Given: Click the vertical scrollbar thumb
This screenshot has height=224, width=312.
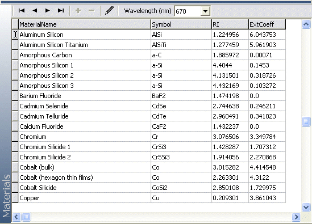Looking at the screenshot, I should (x=306, y=121).
